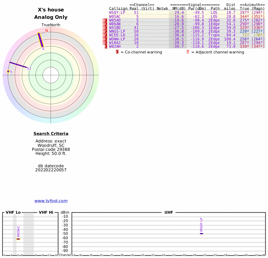Click the VHF Hi chart label
This screenshot has height=258, width=268.
[x=46, y=213]
